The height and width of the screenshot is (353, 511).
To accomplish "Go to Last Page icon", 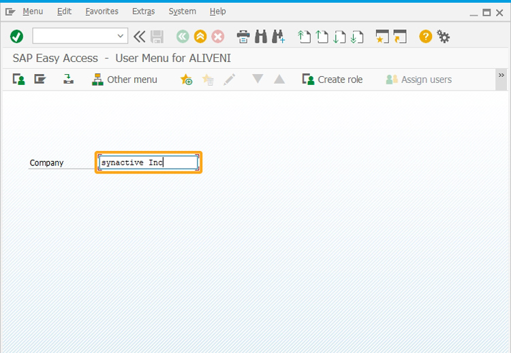I will (357, 37).
